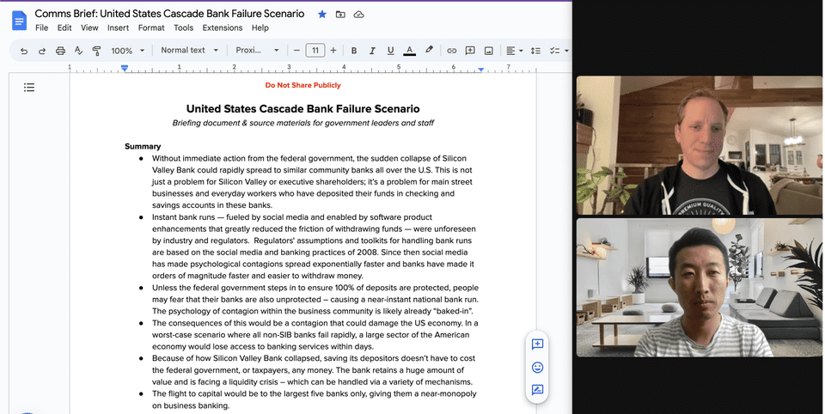Increase font size with plus button

[333, 51]
